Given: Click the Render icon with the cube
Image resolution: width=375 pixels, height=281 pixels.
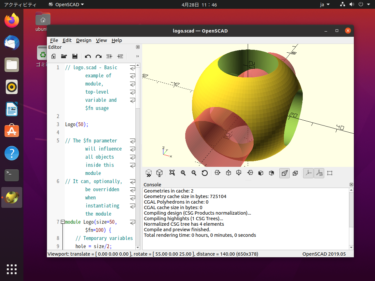Looking at the screenshot, I should [x=159, y=173].
